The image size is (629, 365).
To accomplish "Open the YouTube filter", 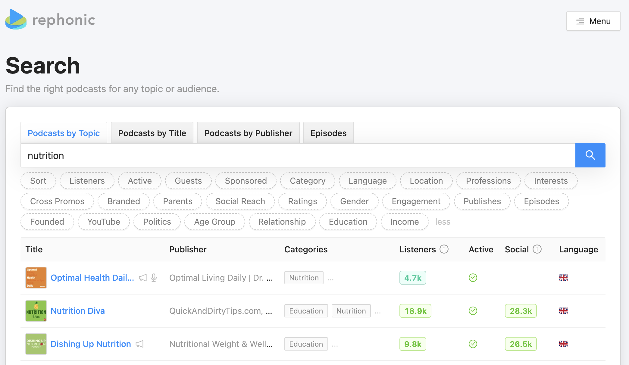I will pyautogui.click(x=104, y=222).
